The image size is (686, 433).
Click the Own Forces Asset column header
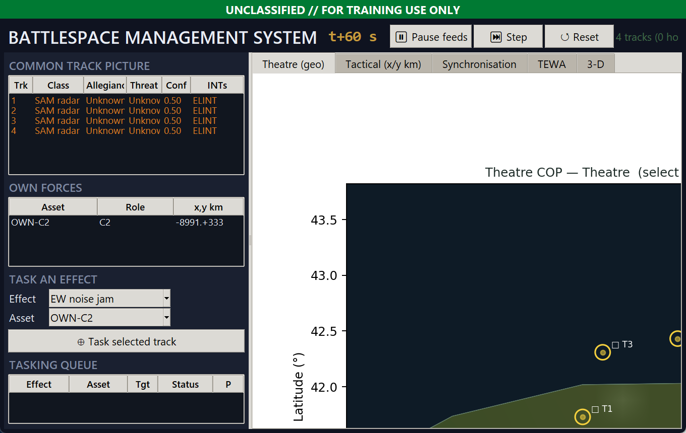click(x=53, y=207)
